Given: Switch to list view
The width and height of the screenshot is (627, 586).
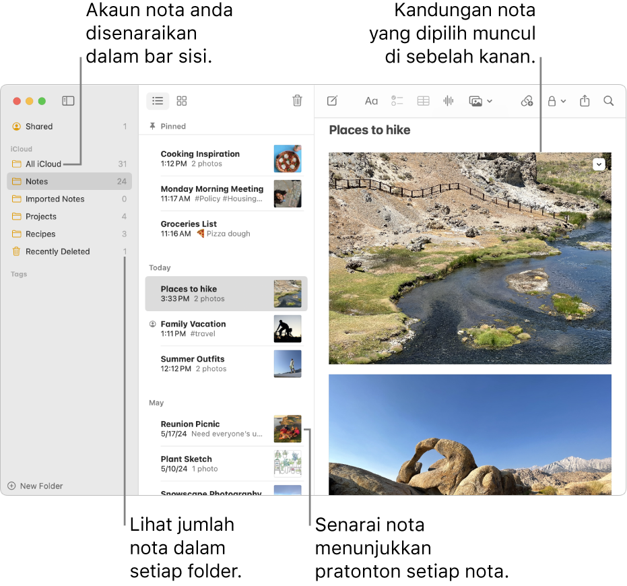Looking at the screenshot, I should pyautogui.click(x=158, y=101).
